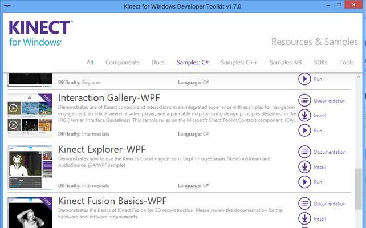Click Run label for Interaction Gallery-WPF
Image resolution: width=366 pixels, height=228 pixels.
pos(318,131)
